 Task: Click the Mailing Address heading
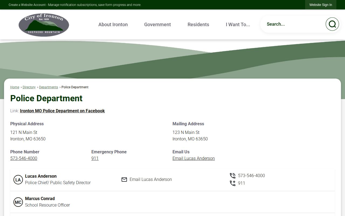pyautogui.click(x=188, y=124)
